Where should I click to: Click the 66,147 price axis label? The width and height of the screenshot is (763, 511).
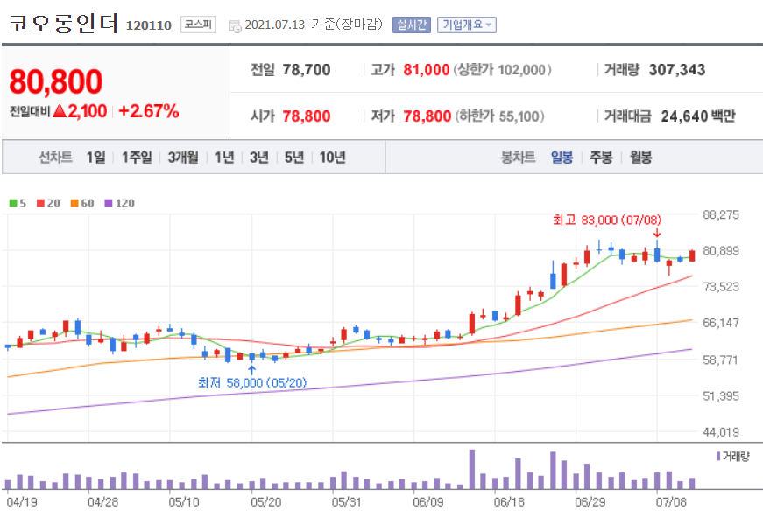[721, 323]
